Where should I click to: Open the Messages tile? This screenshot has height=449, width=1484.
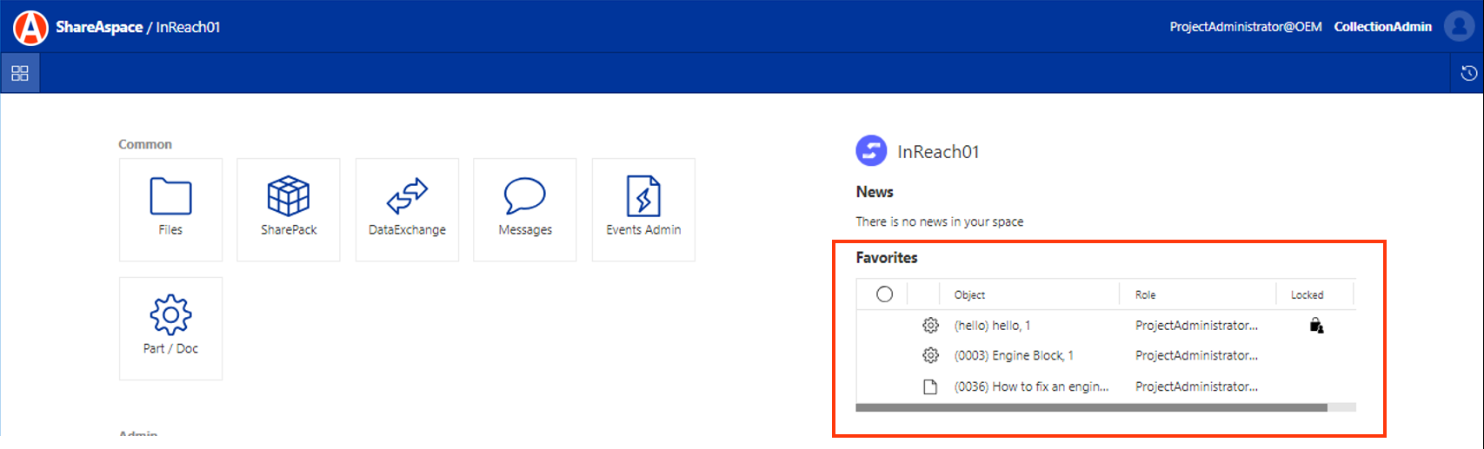click(525, 209)
